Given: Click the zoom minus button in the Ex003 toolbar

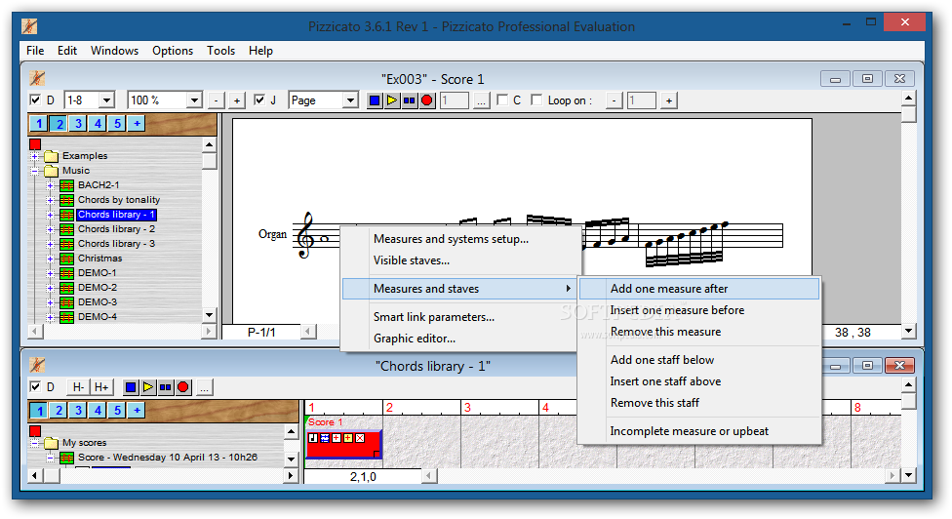Looking at the screenshot, I should [x=217, y=100].
